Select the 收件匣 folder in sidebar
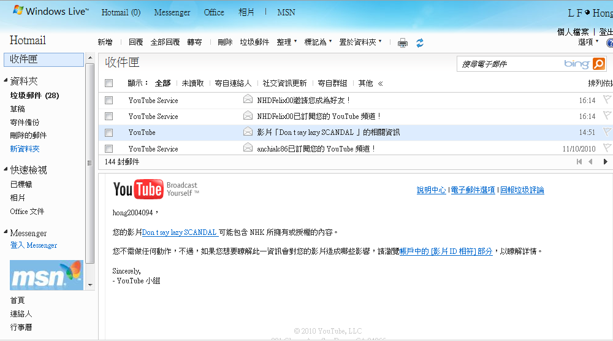 point(44,59)
